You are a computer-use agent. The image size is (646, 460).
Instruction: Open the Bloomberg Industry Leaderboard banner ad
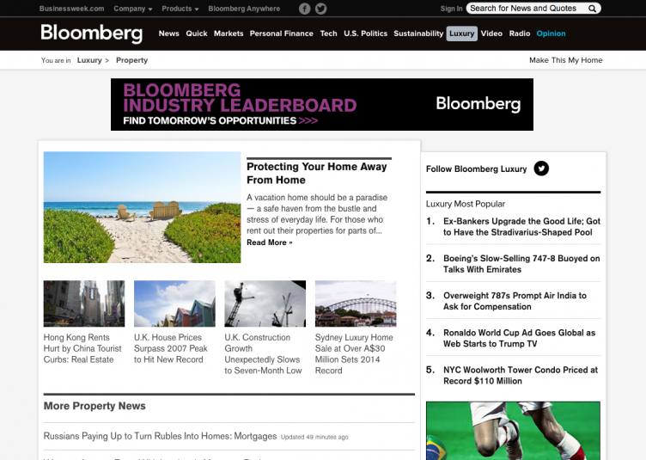322,105
